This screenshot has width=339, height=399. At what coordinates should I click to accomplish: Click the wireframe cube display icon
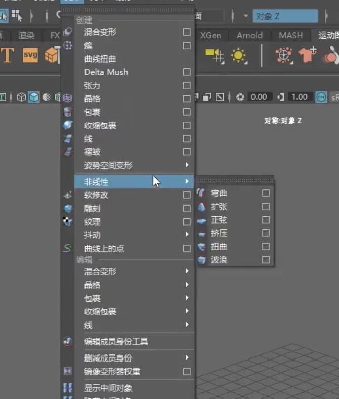coord(21,97)
